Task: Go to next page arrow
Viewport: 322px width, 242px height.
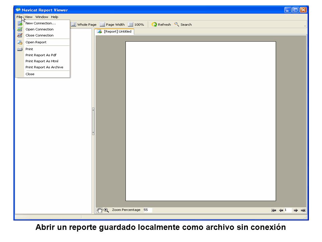Action: (296, 210)
